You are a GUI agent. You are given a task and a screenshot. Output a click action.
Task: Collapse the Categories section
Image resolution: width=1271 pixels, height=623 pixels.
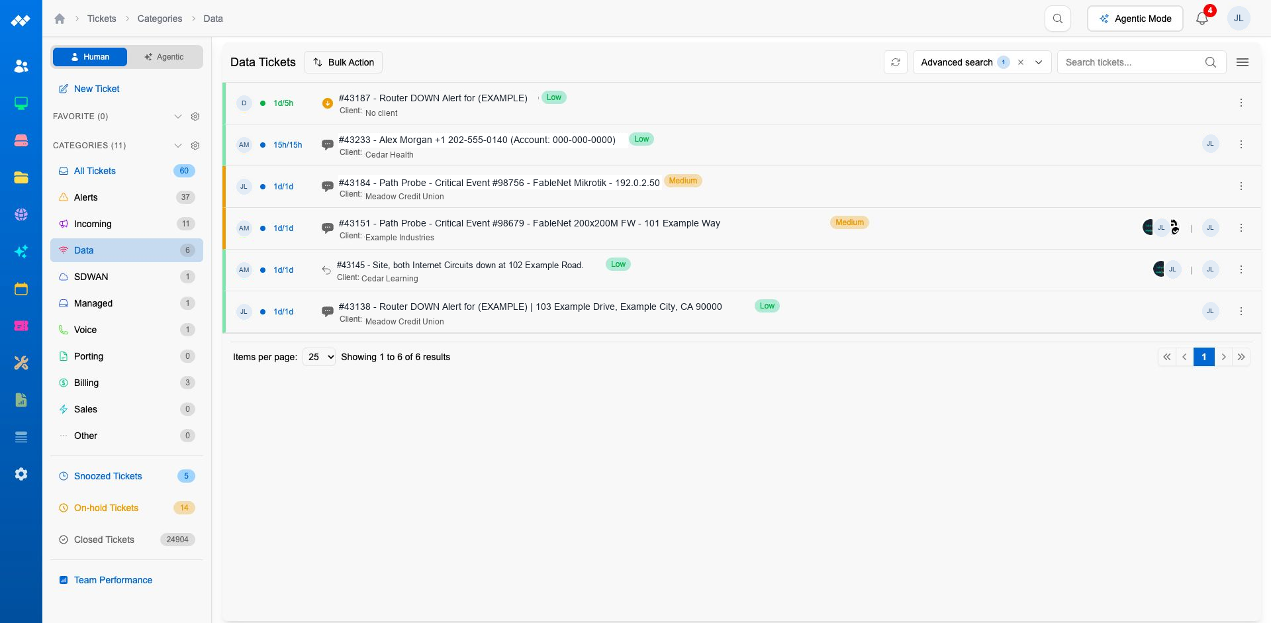[x=177, y=146]
